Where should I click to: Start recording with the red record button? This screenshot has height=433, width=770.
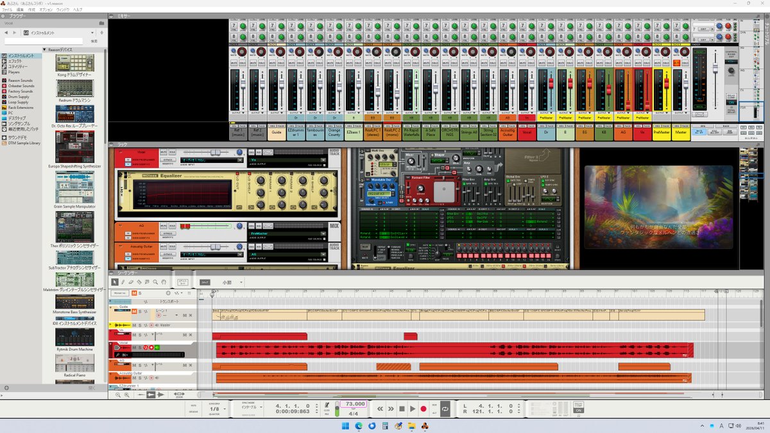tap(424, 409)
